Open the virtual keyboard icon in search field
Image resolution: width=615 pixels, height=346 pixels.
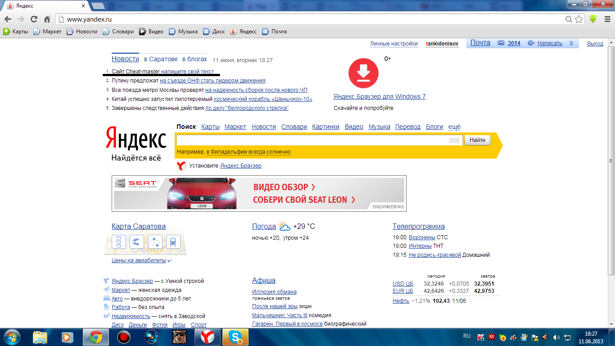[454, 141]
